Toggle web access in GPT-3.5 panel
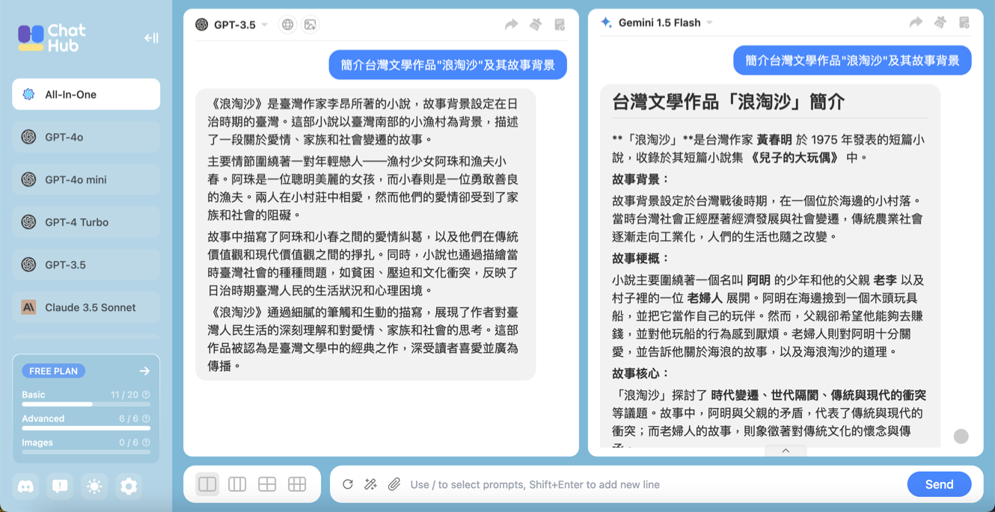 [x=287, y=25]
